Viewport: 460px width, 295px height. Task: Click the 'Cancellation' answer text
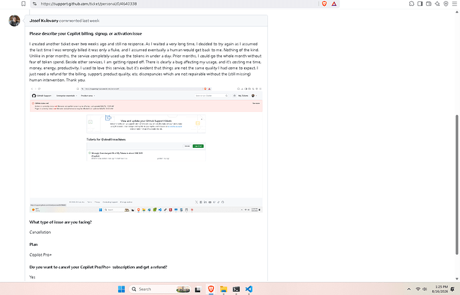point(40,232)
